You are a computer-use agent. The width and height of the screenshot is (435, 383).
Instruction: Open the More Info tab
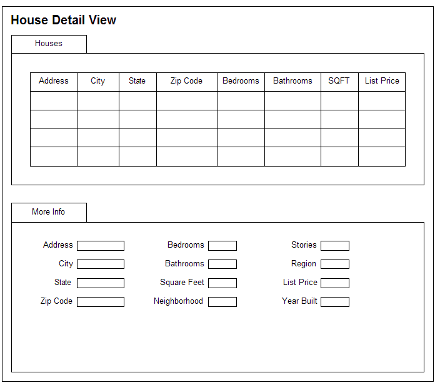pyautogui.click(x=49, y=213)
